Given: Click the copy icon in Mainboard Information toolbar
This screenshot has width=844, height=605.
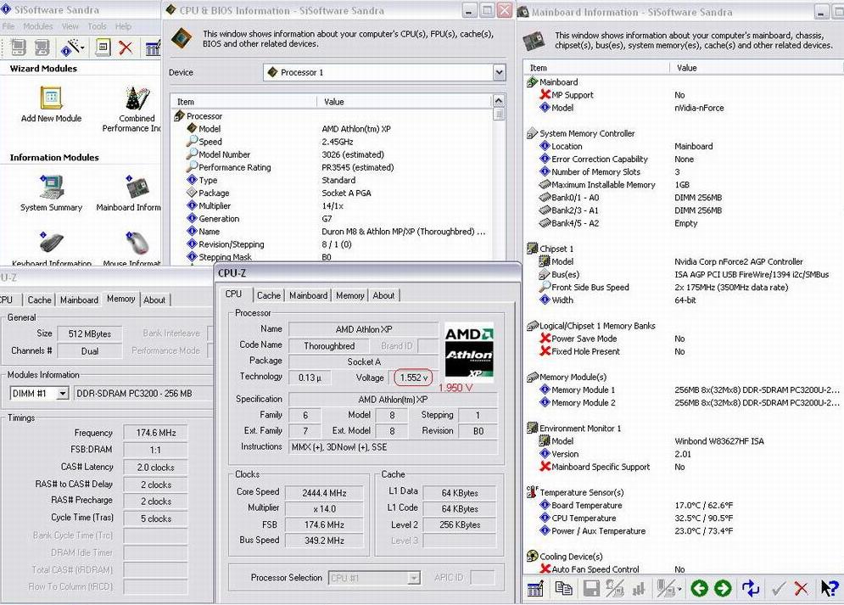Looking at the screenshot, I should pos(563,588).
